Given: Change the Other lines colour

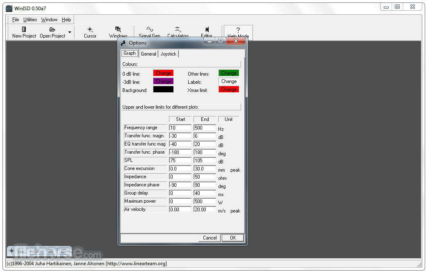Looking at the screenshot, I should click(x=229, y=73).
